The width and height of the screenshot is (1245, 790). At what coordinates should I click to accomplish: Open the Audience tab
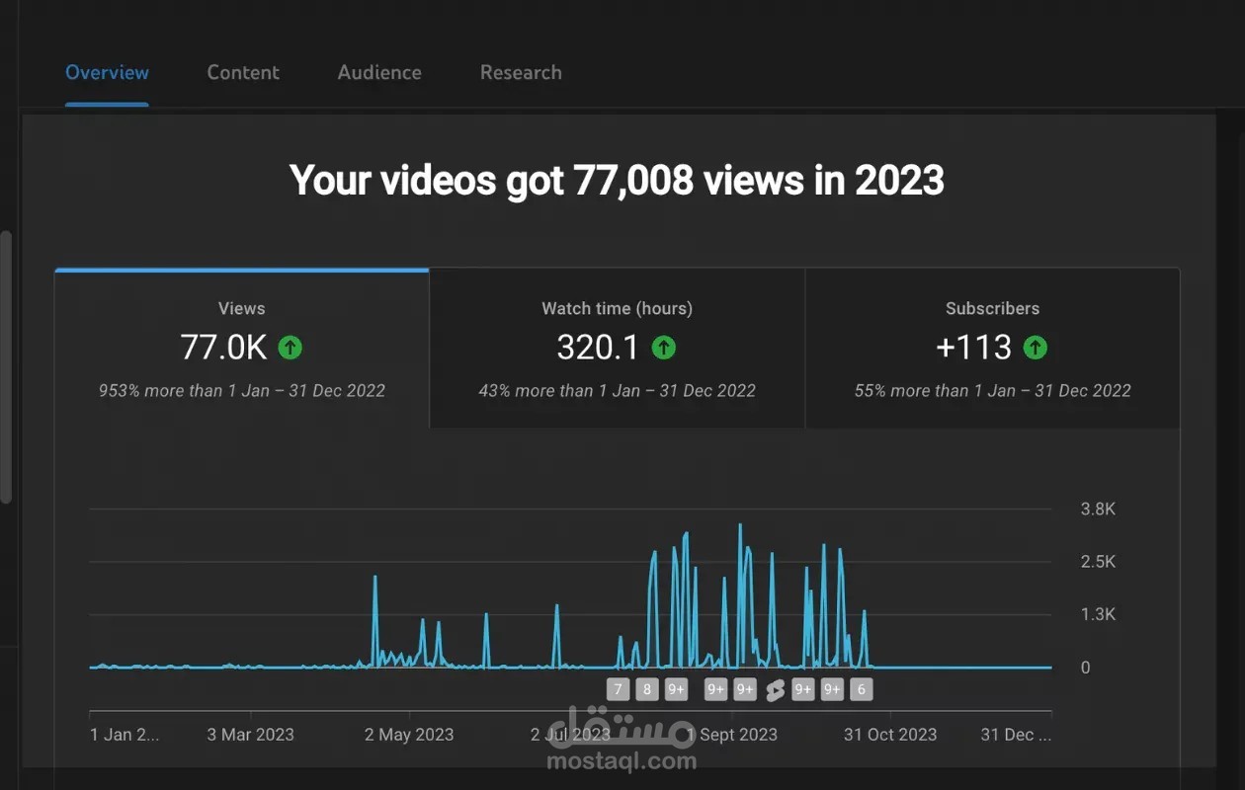pos(379,72)
